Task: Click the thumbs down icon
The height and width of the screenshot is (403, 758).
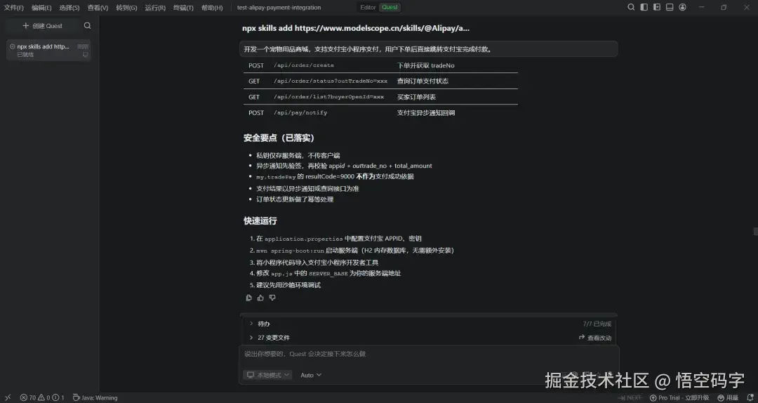Action: [x=272, y=298]
